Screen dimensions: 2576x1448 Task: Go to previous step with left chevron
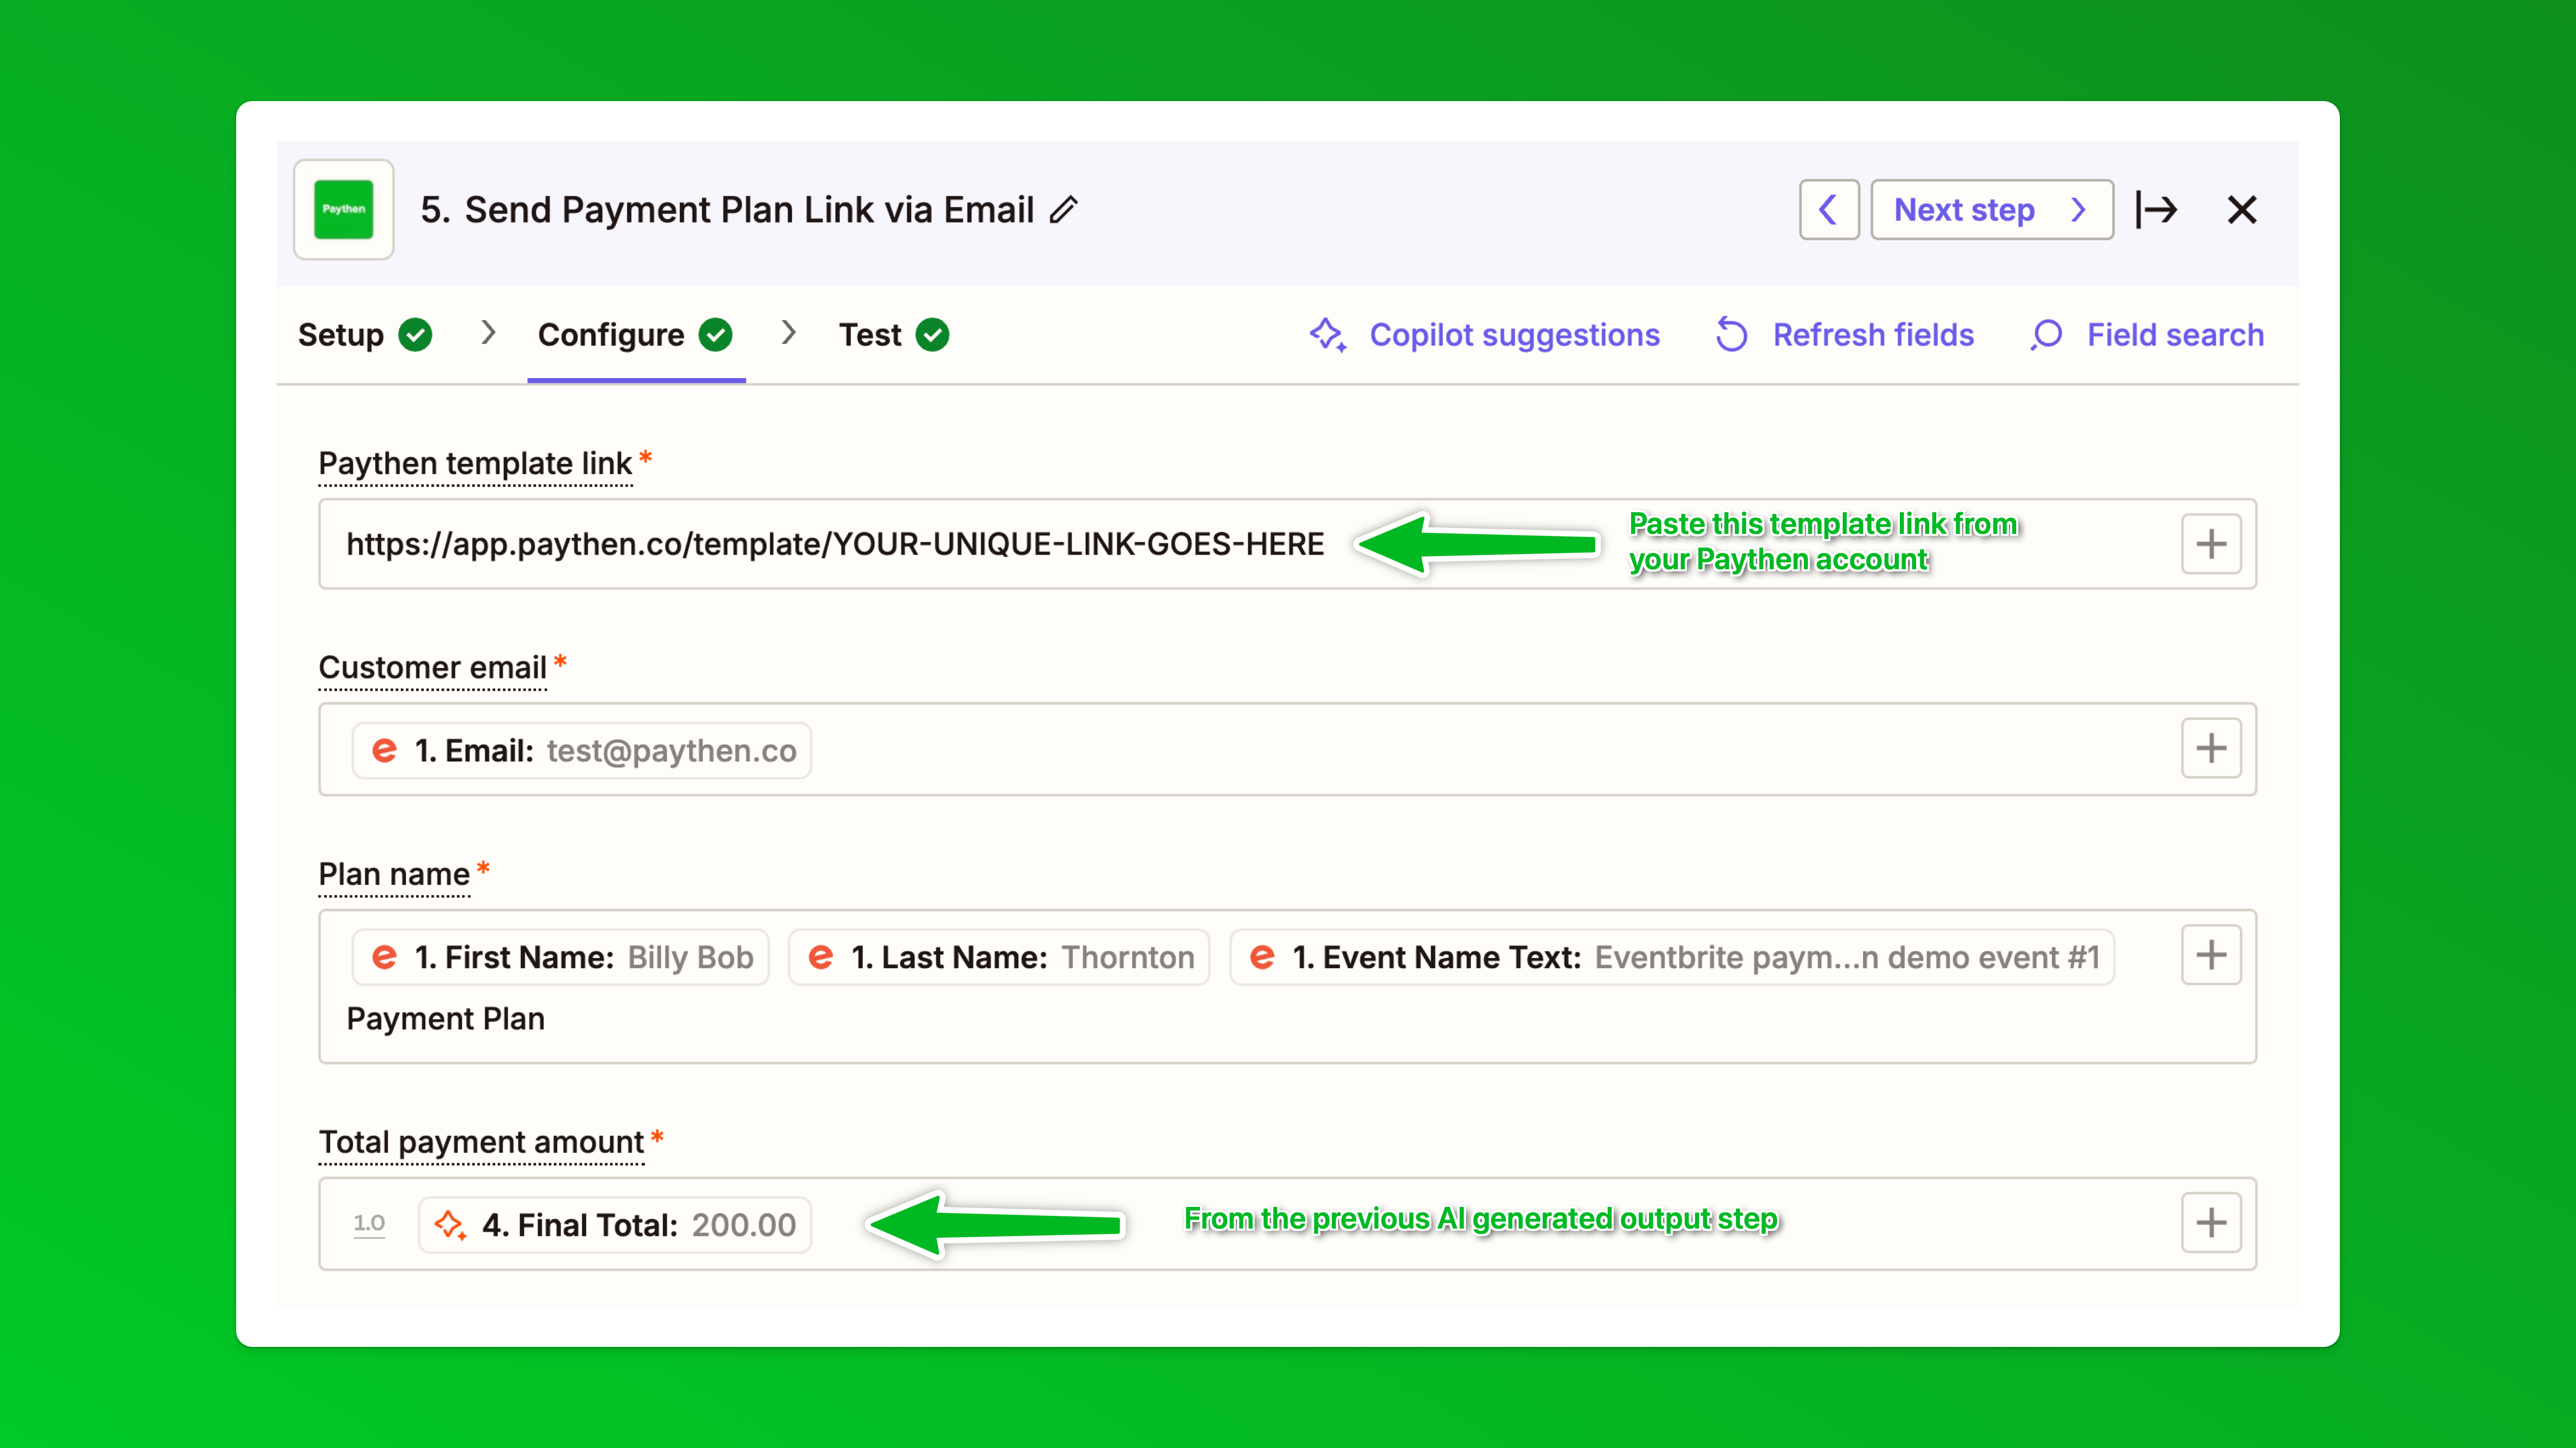[1828, 209]
